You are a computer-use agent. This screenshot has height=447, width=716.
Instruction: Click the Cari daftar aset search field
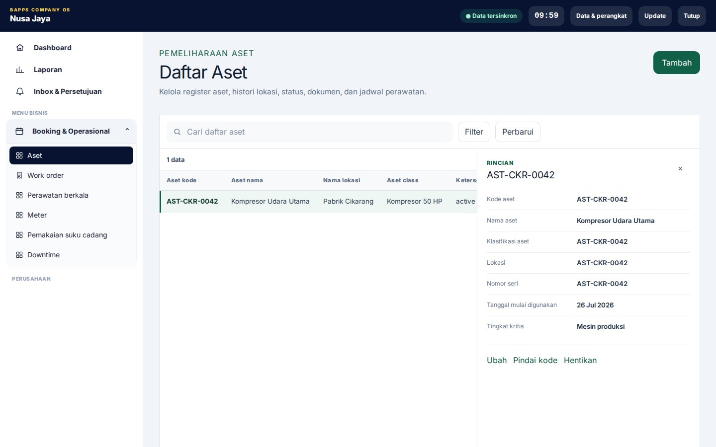coord(309,132)
